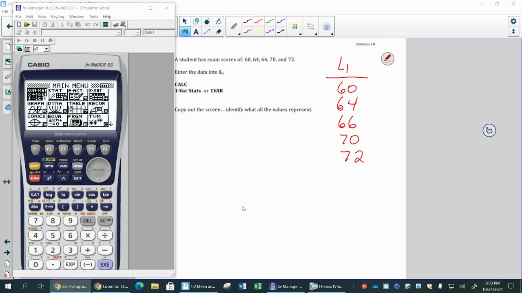Click the Word icon on the taskbar
Viewport: 522px width, 293px height.
coord(242,286)
